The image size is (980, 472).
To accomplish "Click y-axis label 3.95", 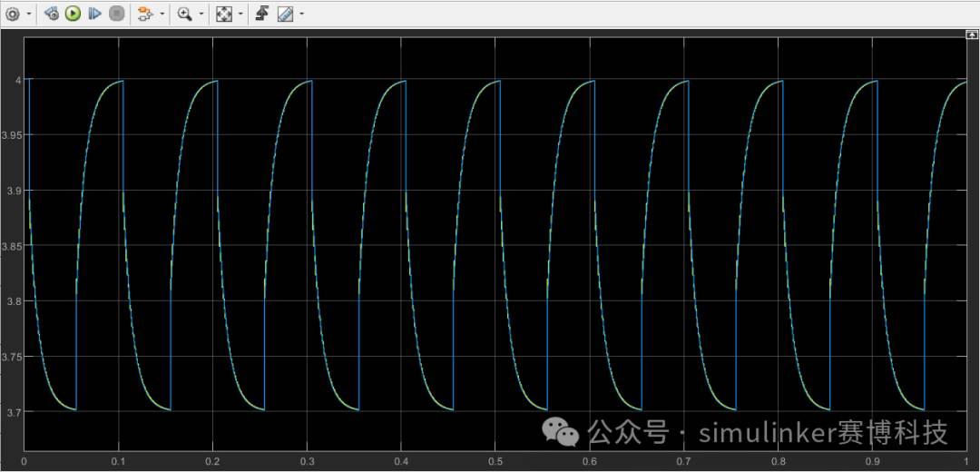I will point(13,135).
